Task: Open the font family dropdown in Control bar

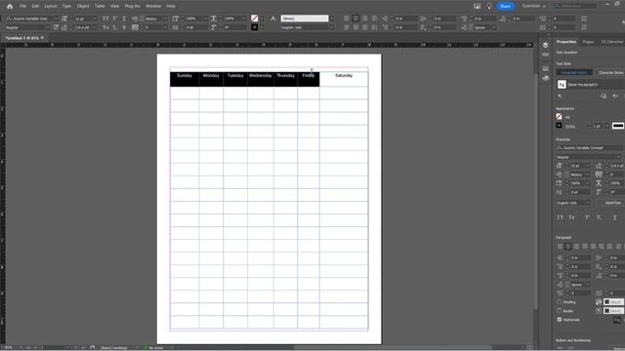Action: pos(56,19)
